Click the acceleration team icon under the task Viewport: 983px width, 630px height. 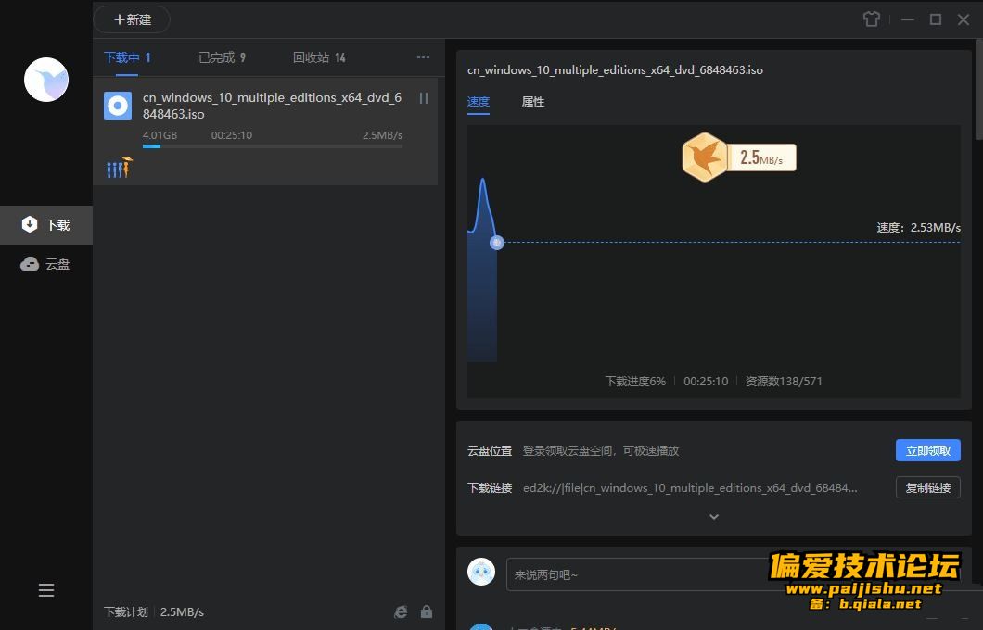coord(119,167)
